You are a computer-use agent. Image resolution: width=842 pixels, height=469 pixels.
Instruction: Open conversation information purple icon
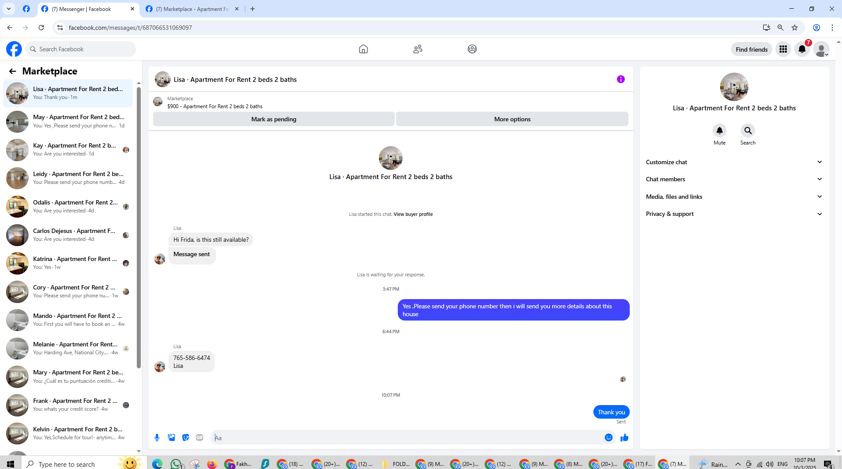pyautogui.click(x=621, y=79)
